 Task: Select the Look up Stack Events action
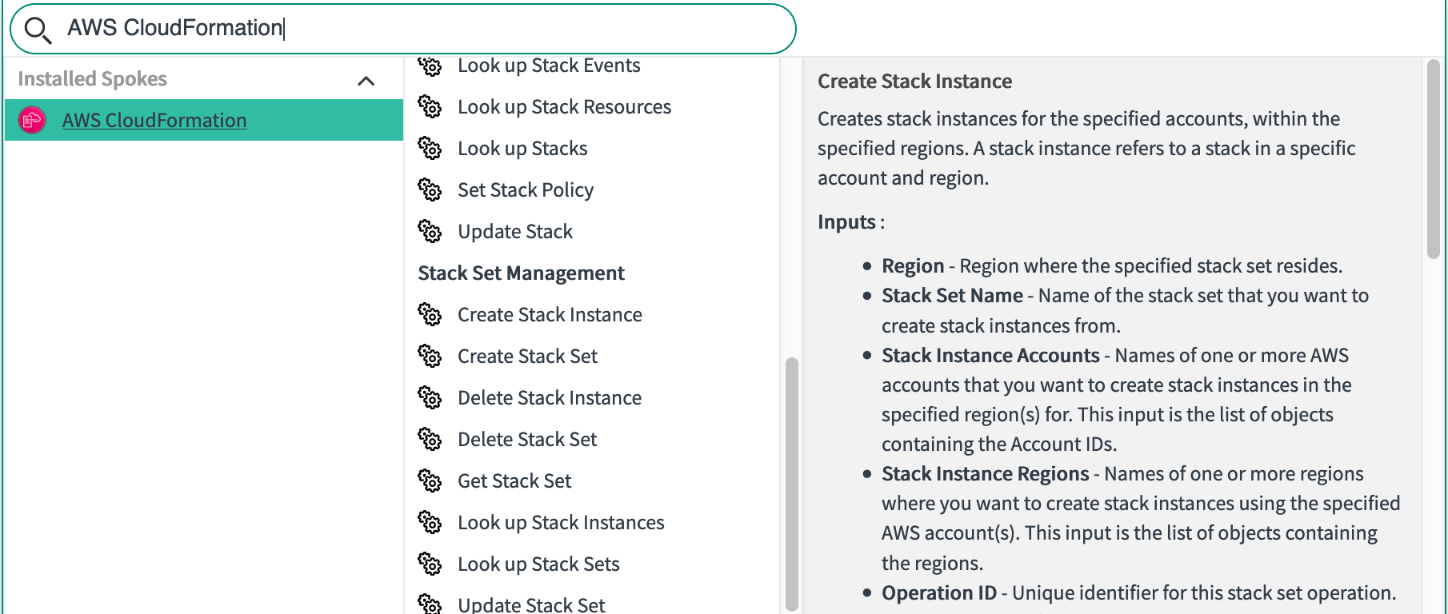tap(549, 66)
